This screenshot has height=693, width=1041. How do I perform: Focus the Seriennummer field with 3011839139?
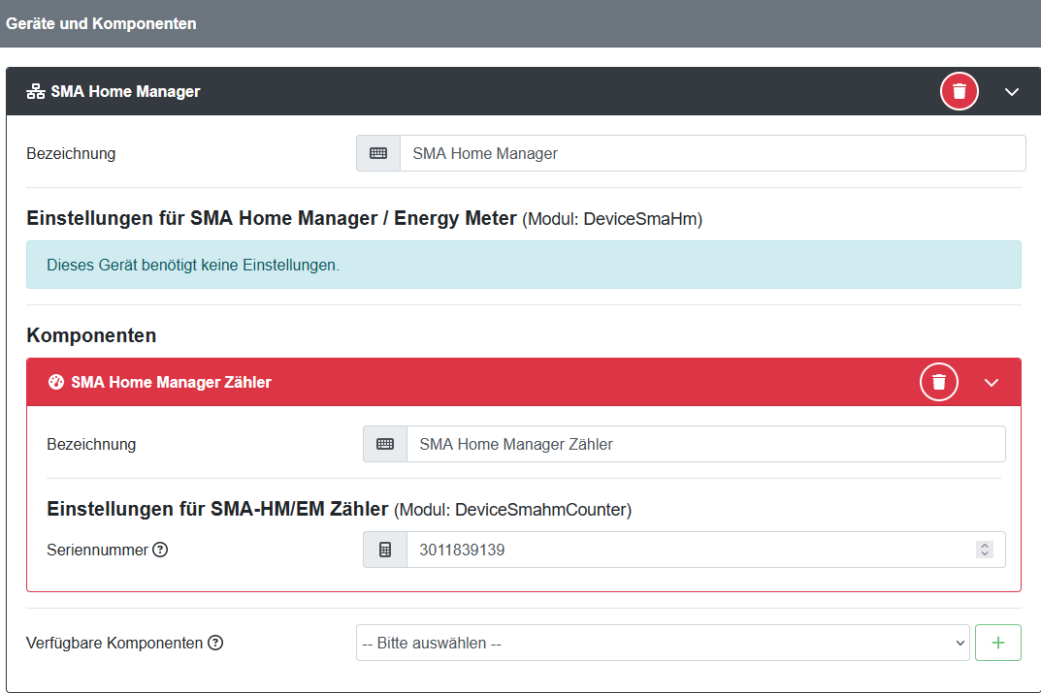point(705,550)
